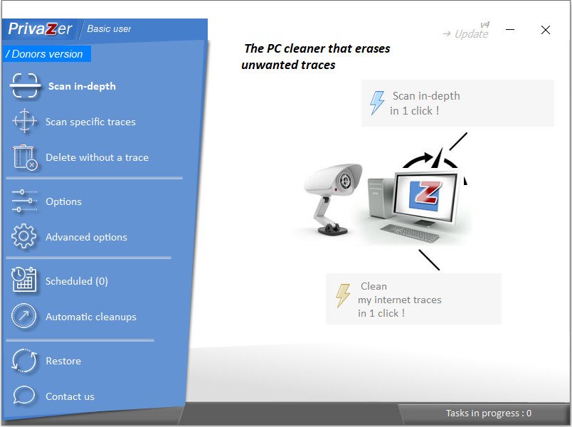The image size is (572, 427).
Task: Select the Automatic cleanups text entry
Action: tap(91, 317)
